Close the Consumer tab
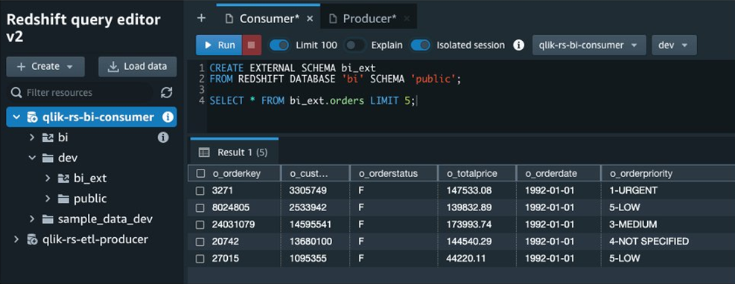This screenshot has width=735, height=284. pos(309,19)
